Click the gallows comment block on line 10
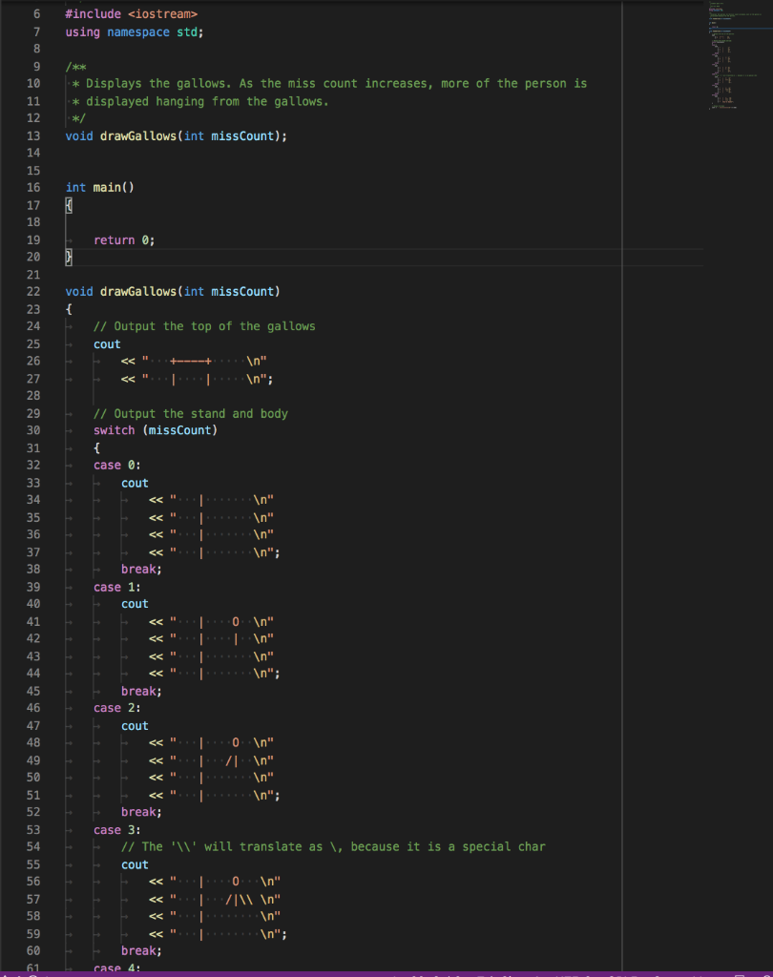The image size is (773, 977). pyautogui.click(x=286, y=83)
